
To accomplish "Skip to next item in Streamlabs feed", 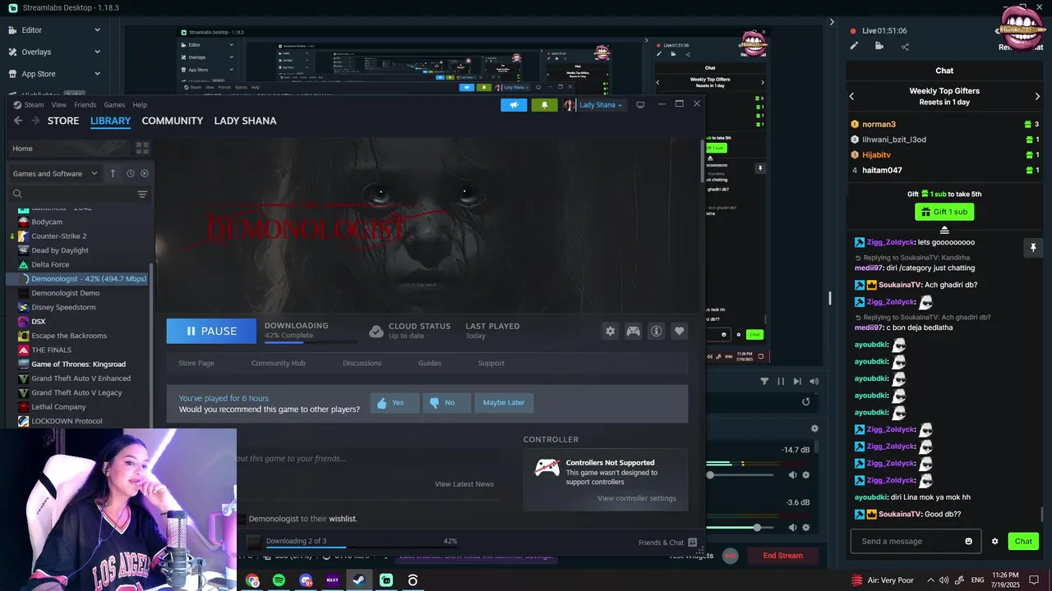I will click(x=797, y=382).
